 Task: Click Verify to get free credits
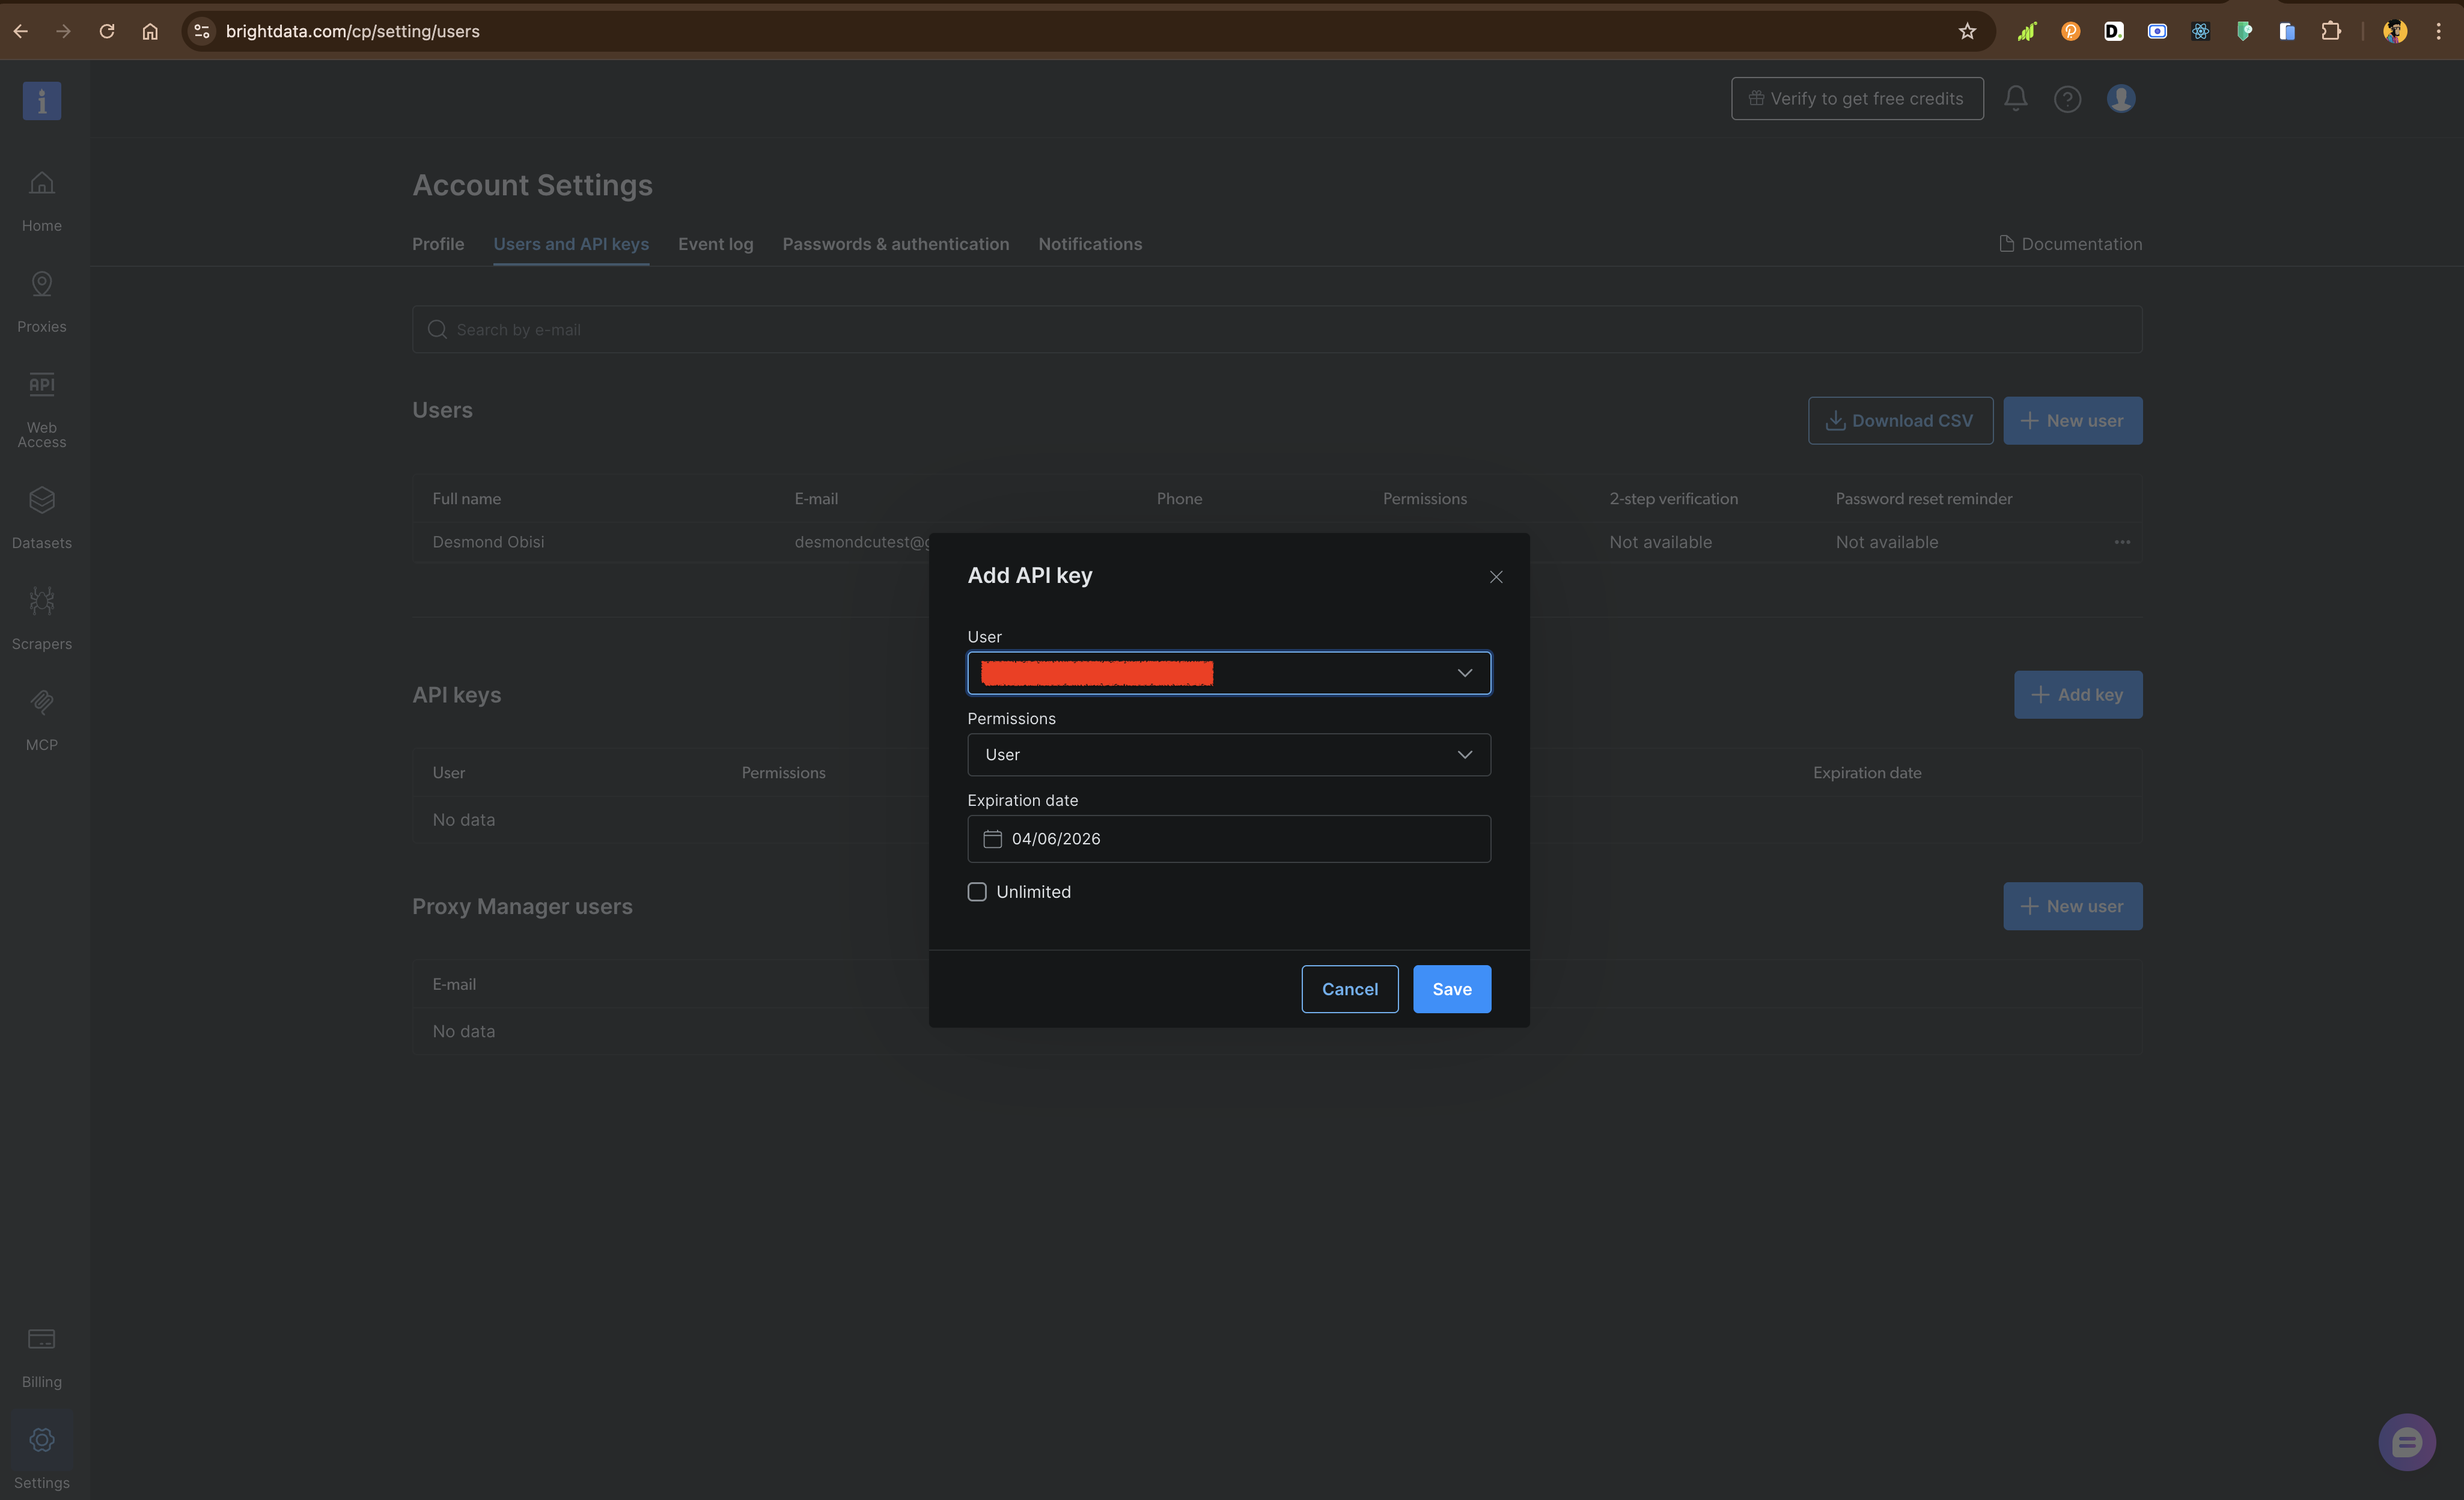1856,98
